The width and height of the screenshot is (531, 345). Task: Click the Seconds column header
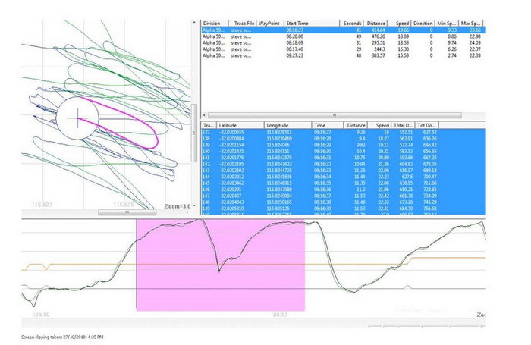[x=351, y=24]
